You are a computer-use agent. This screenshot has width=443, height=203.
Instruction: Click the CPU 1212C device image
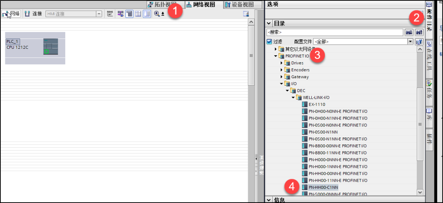click(50, 47)
